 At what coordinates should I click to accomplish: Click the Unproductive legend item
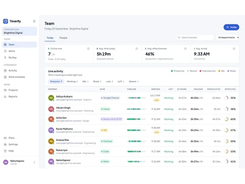point(207,71)
